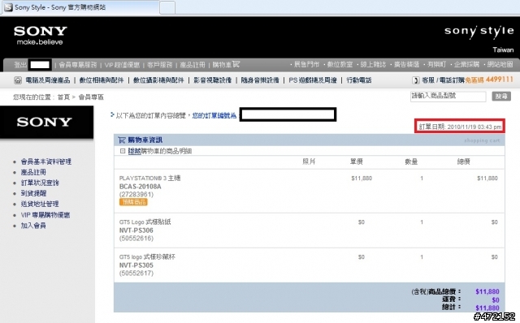Image resolution: width=520 pixels, height=323 pixels.
Task: Click the home icon in the category bar
Action: pyautogui.click(x=18, y=80)
